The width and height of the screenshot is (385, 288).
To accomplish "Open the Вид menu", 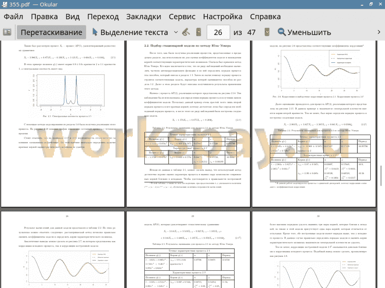I will pos(72,17).
